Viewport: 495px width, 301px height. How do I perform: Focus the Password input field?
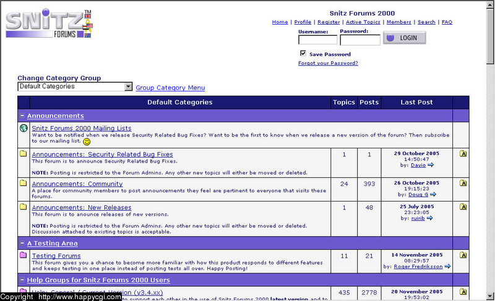[360, 40]
